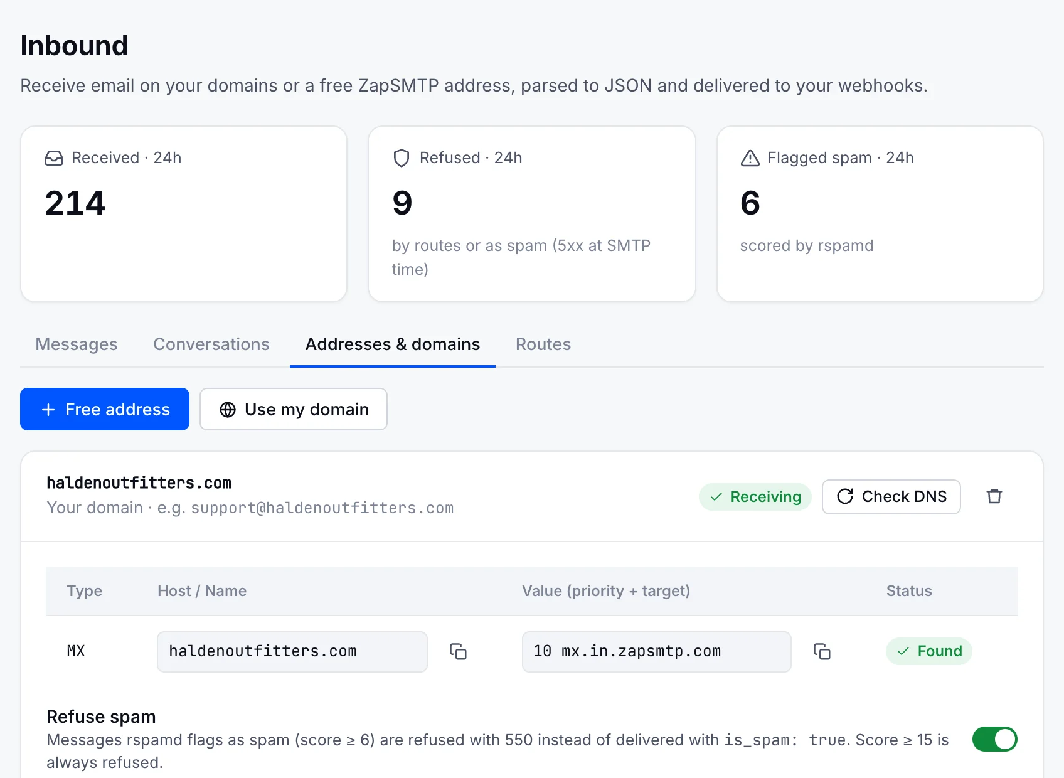The height and width of the screenshot is (778, 1064).
Task: Click the shield icon beside Refused · 24h
Action: [x=402, y=158]
